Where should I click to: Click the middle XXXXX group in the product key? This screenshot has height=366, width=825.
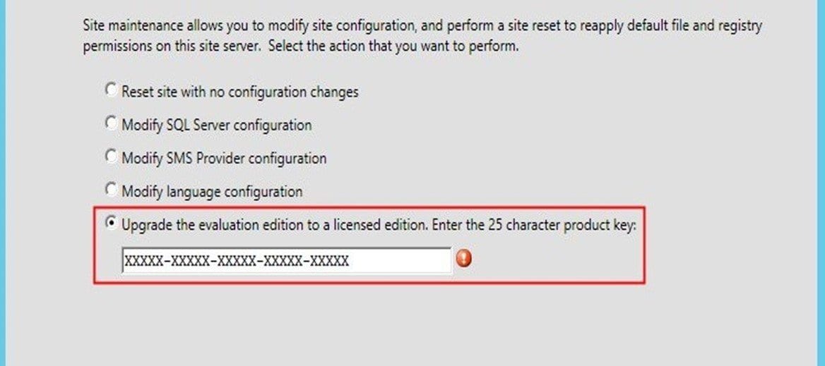click(235, 261)
